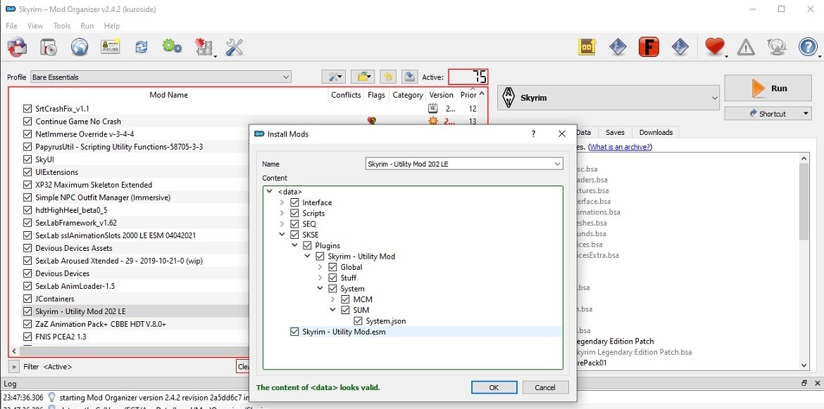824x409 pixels.
Task: Sort mods by the Mod Name column header
Action: pyautogui.click(x=169, y=95)
